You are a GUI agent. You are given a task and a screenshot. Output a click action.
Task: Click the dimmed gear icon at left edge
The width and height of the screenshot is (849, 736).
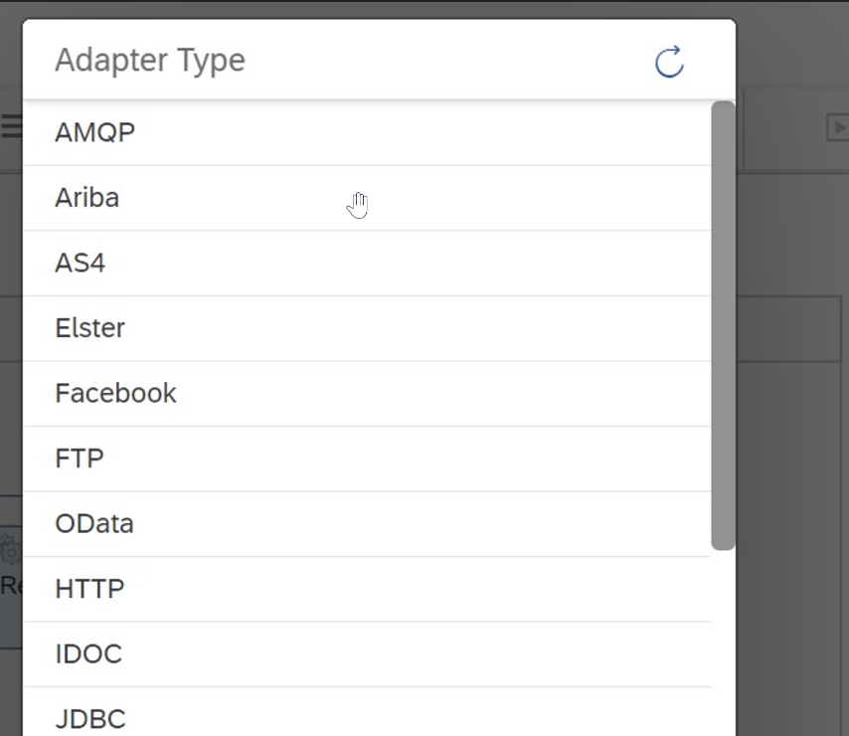[x=11, y=550]
